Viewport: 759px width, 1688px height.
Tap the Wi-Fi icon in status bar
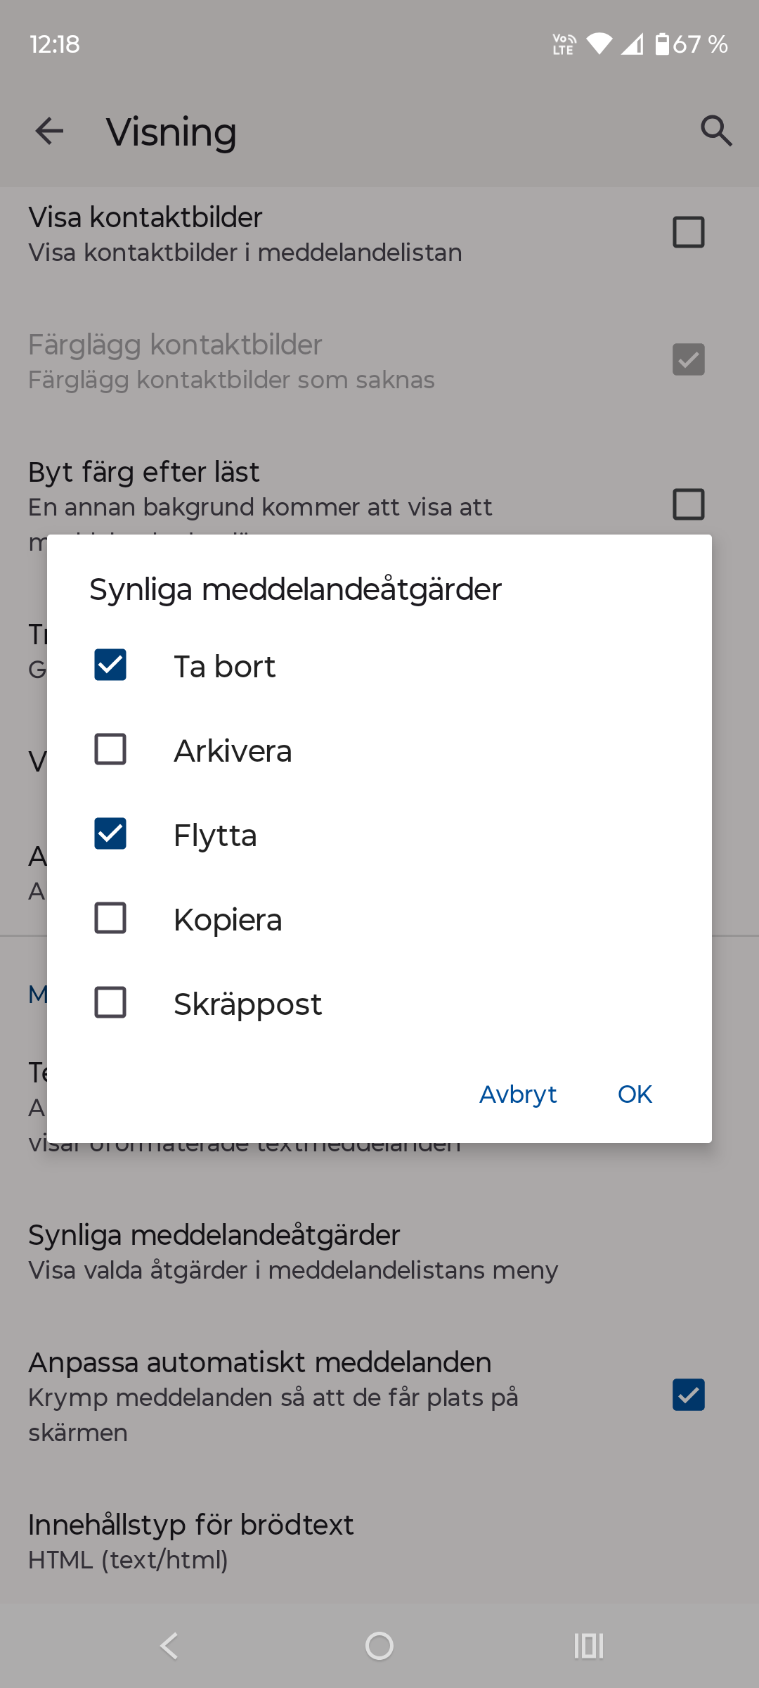point(599,44)
